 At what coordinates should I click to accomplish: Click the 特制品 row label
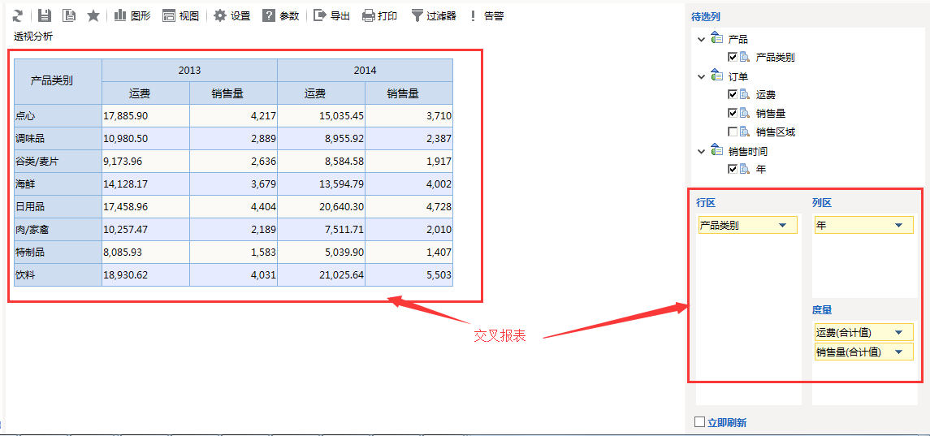click(58, 253)
